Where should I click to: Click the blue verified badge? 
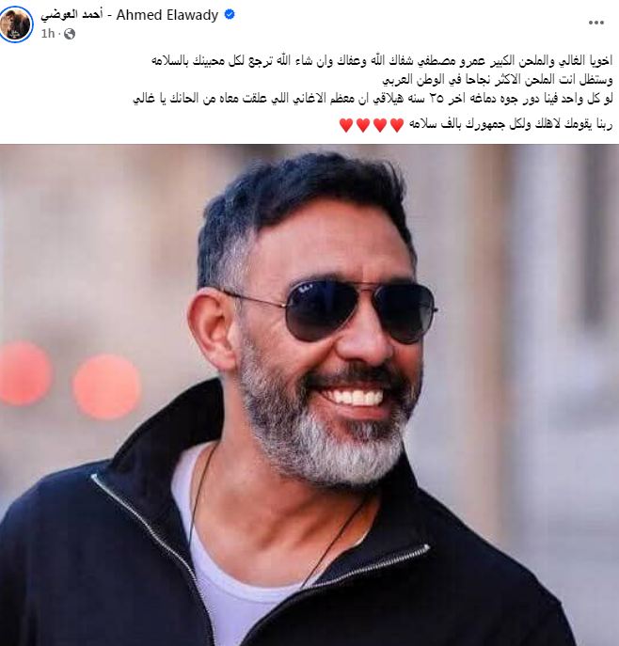tap(230, 14)
